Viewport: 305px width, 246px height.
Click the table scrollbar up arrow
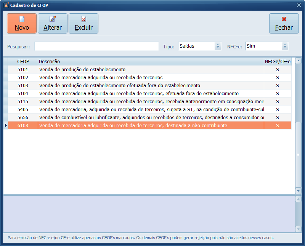click(x=298, y=61)
